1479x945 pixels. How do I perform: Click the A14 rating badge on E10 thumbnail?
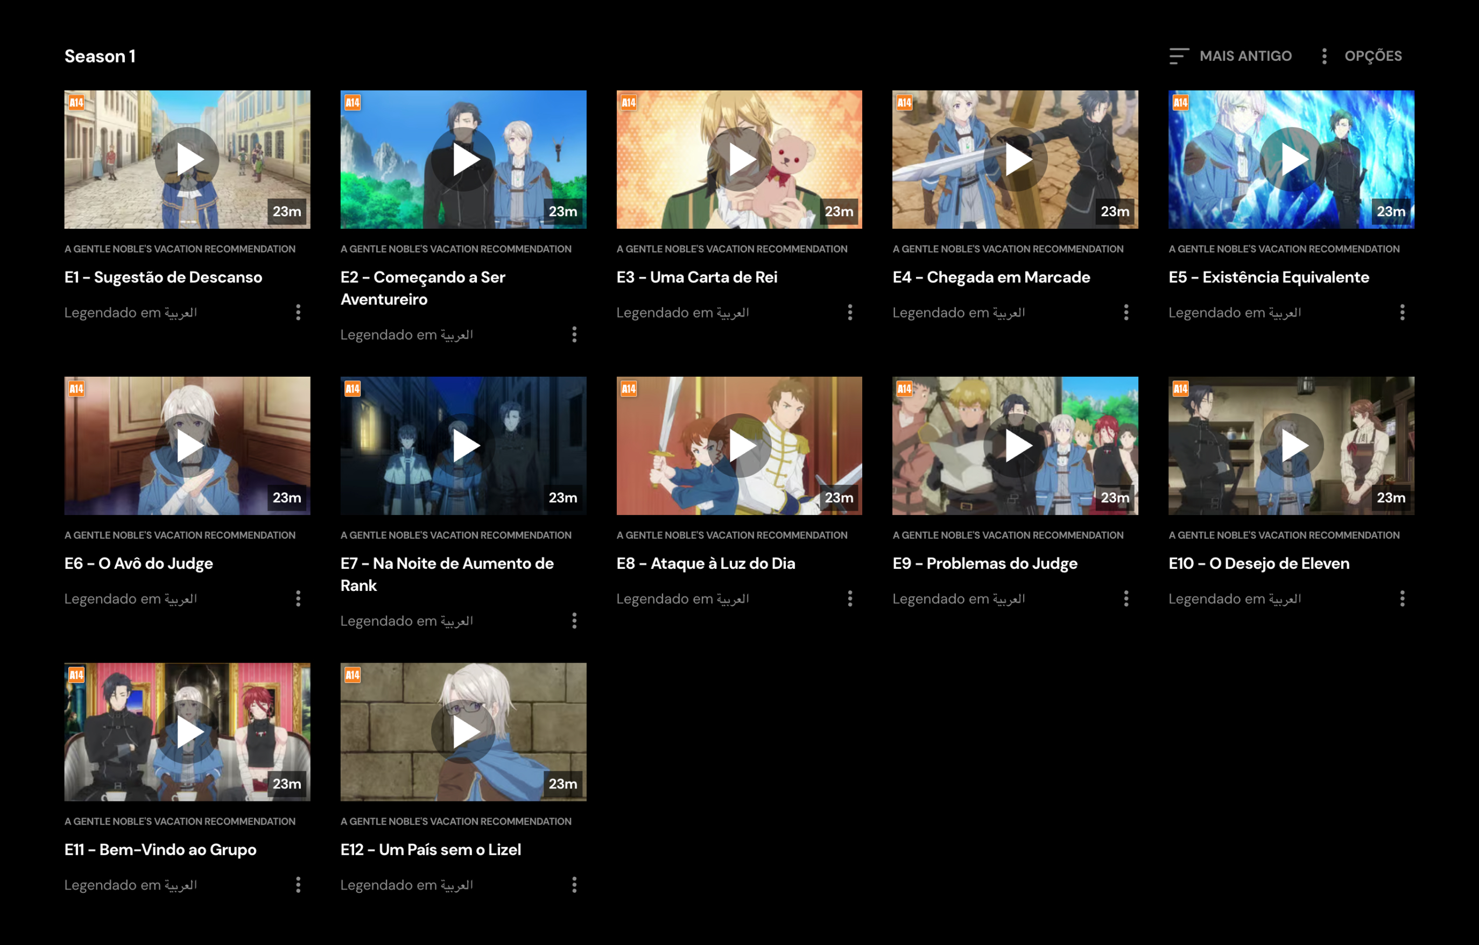click(x=1180, y=389)
